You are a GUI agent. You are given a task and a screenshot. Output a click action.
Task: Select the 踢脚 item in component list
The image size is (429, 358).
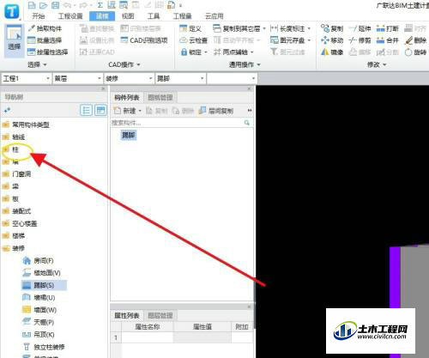(x=129, y=135)
